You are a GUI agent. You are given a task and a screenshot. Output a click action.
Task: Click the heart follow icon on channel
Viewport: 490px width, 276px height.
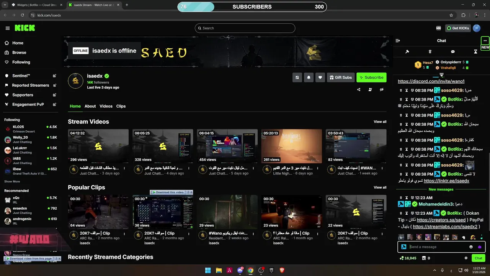tap(320, 77)
